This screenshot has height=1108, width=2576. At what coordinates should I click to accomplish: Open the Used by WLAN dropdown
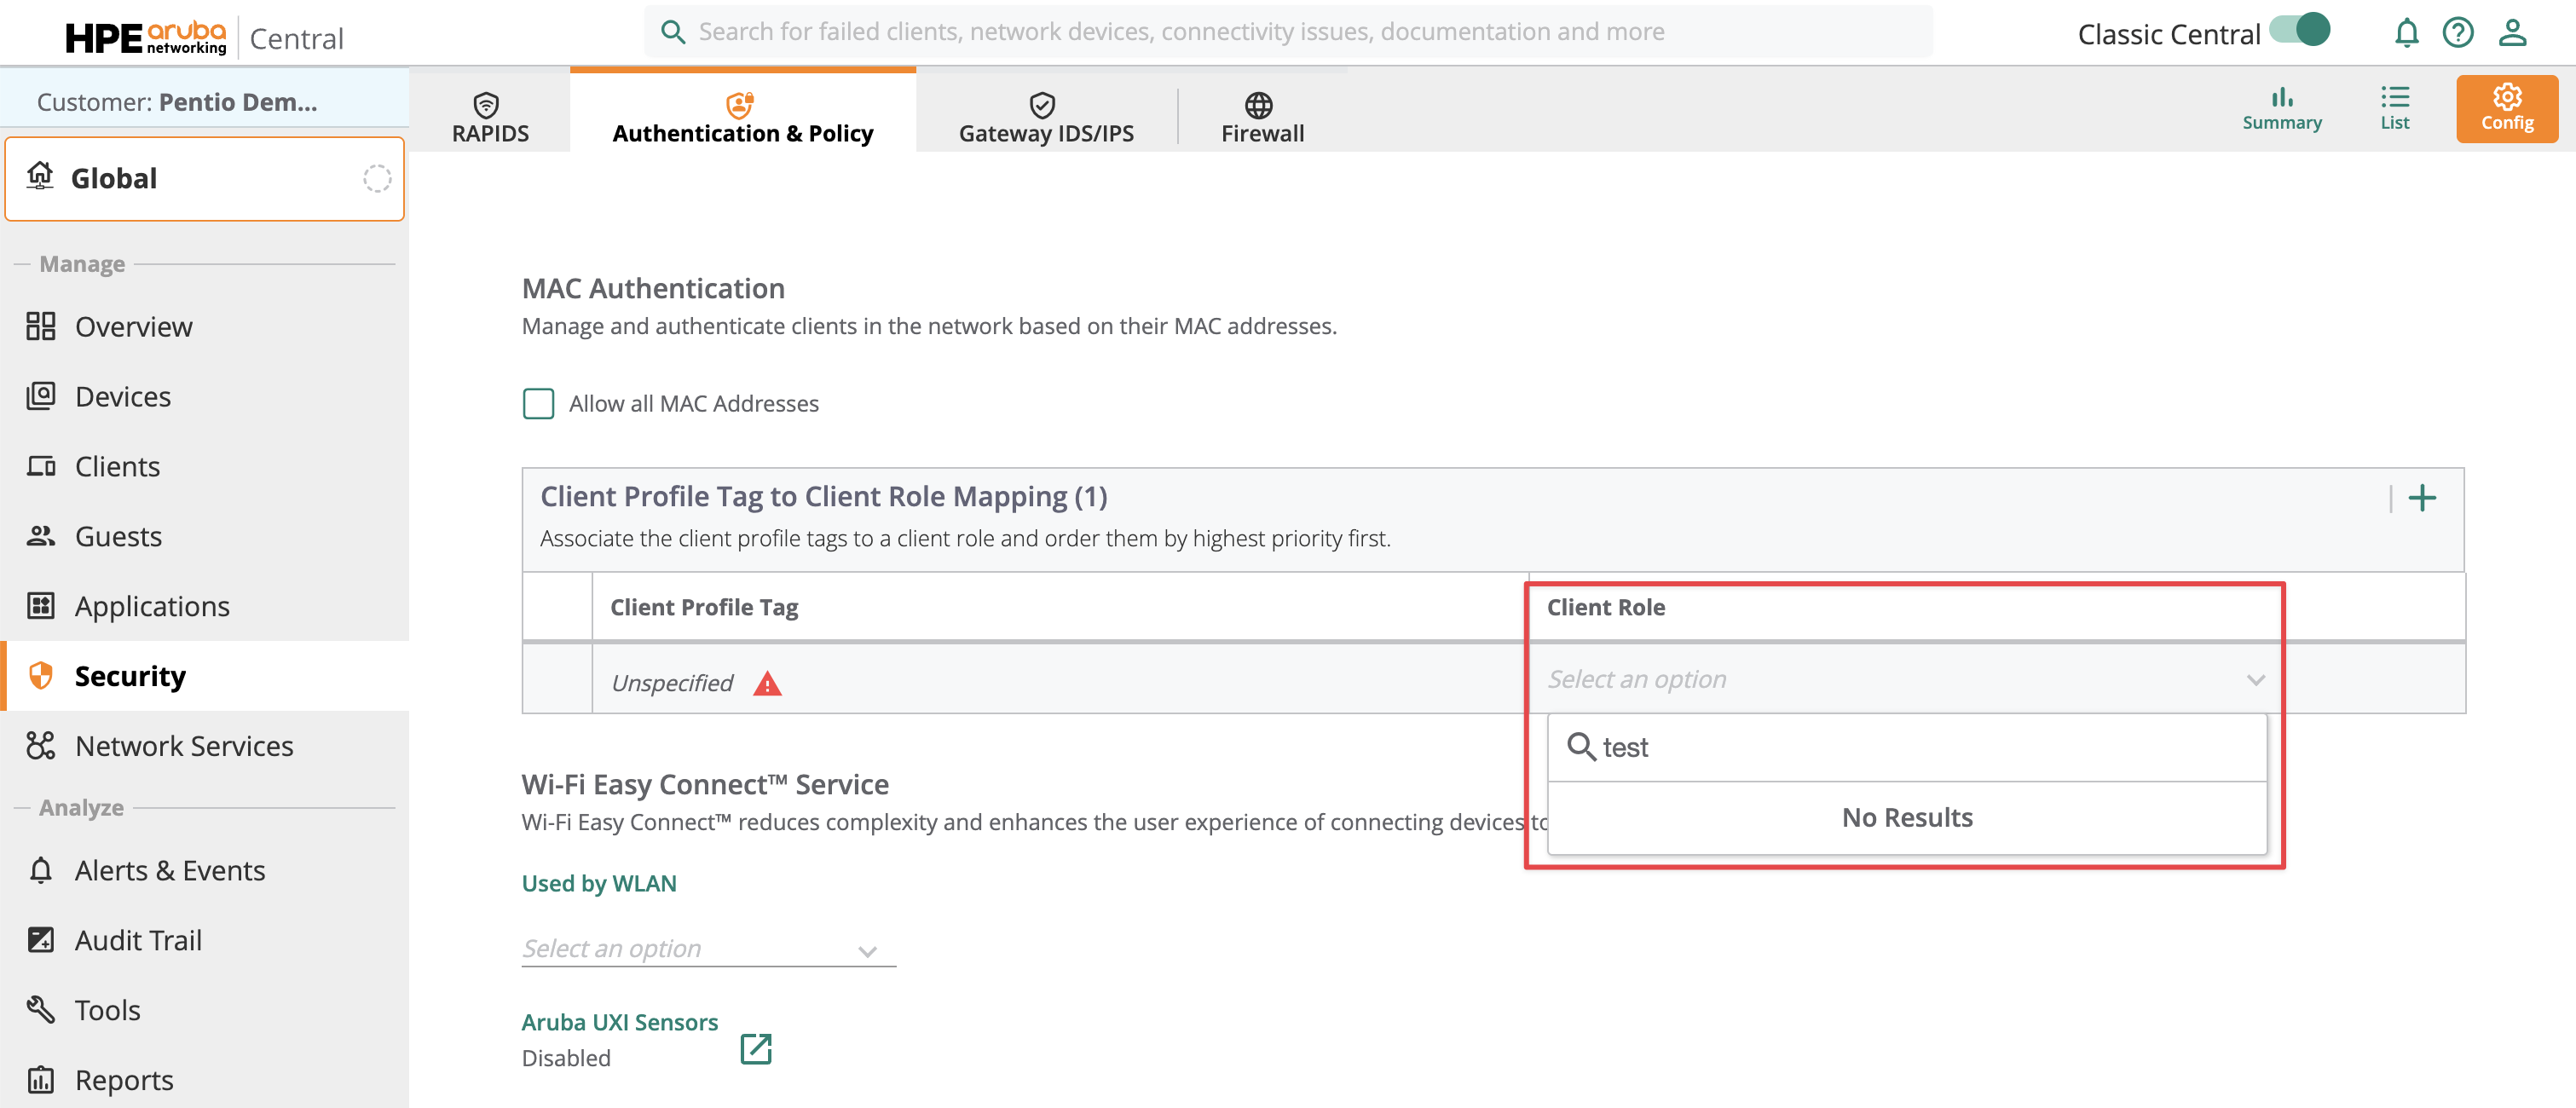(x=708, y=948)
